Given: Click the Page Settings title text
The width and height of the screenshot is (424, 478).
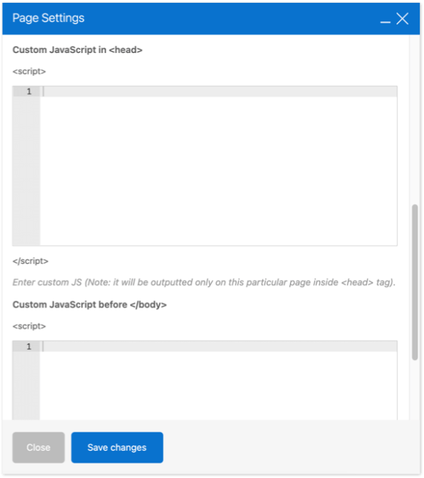Looking at the screenshot, I should [x=49, y=18].
